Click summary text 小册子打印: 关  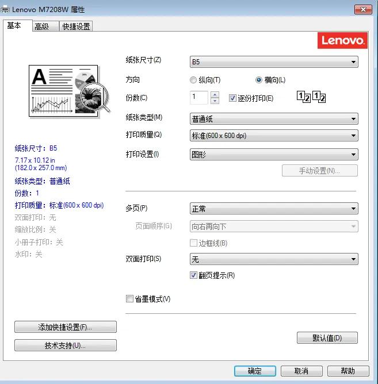(39, 242)
